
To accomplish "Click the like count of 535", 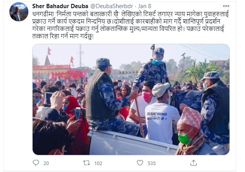I will pyautogui.click(x=151, y=163).
